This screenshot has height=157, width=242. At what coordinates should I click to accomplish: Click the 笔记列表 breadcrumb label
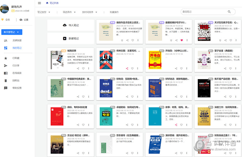coord(54,3)
